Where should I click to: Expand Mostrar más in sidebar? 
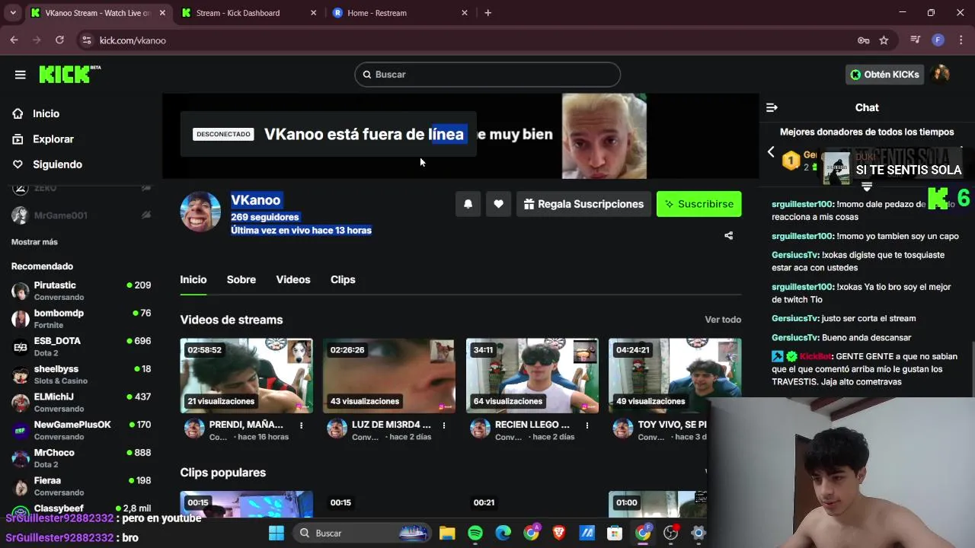[x=34, y=242]
